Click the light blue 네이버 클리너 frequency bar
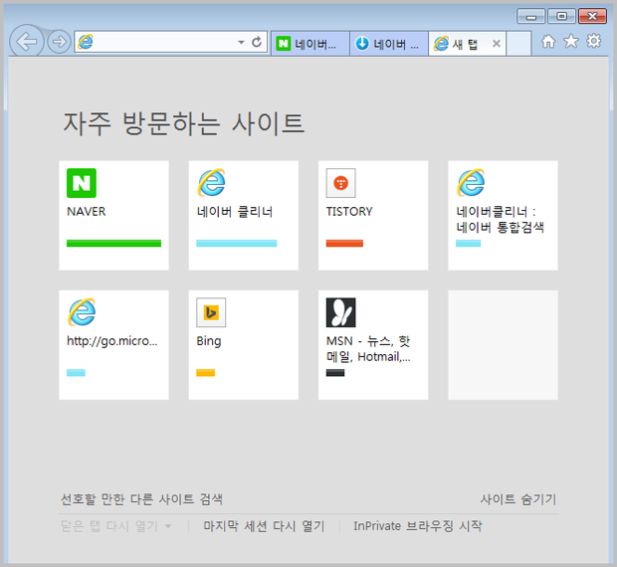 pos(237,244)
